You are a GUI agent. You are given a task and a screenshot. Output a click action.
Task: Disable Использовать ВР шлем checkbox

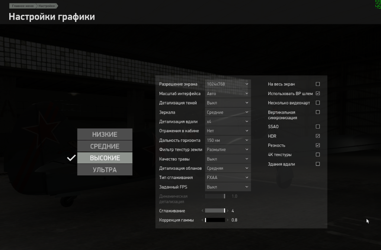[x=318, y=93]
